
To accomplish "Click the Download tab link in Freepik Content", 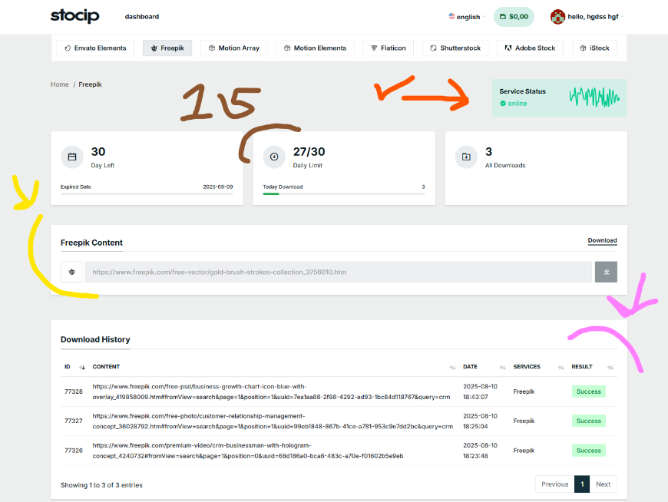I will (x=602, y=240).
